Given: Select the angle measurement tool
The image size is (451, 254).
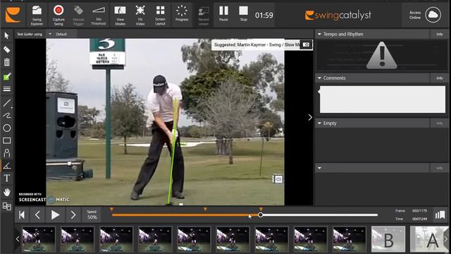Looking at the screenshot, I should click(x=6, y=166).
